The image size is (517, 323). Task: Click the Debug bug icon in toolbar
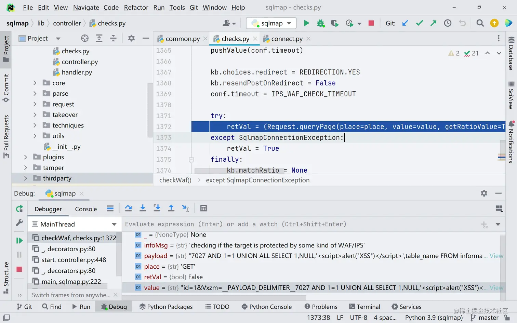320,23
